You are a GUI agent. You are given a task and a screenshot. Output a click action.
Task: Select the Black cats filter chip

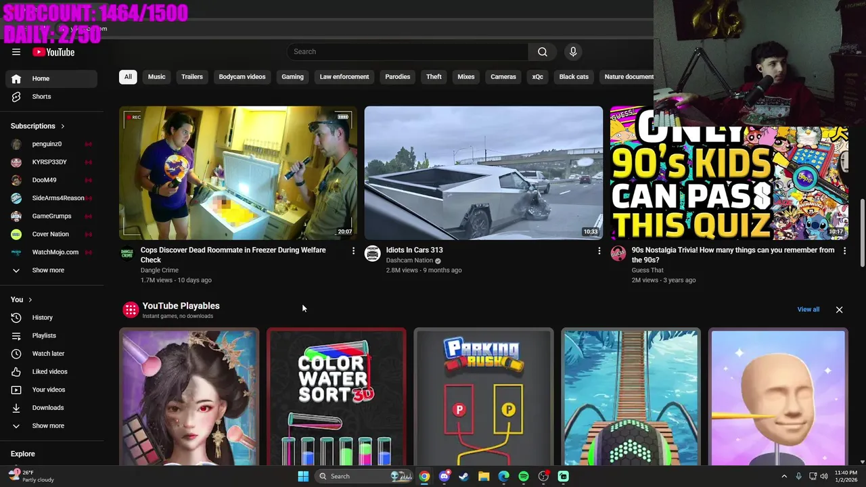coord(574,77)
